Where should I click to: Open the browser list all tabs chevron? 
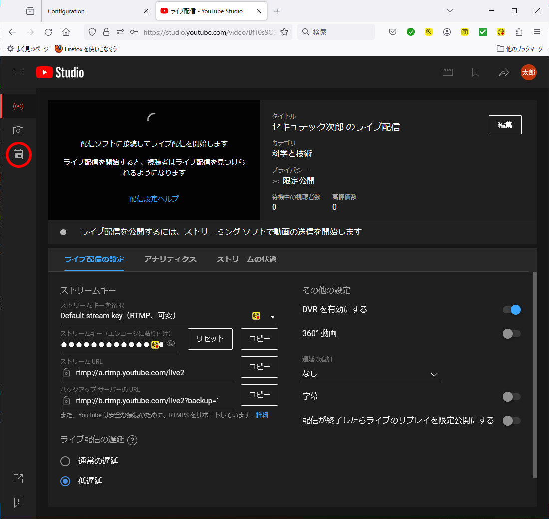[x=450, y=11]
